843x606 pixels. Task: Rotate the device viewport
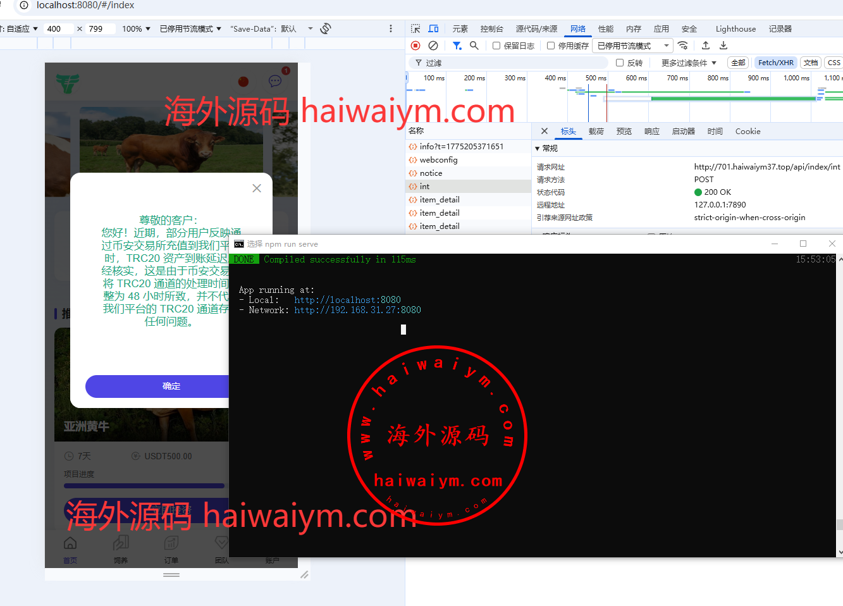click(326, 28)
